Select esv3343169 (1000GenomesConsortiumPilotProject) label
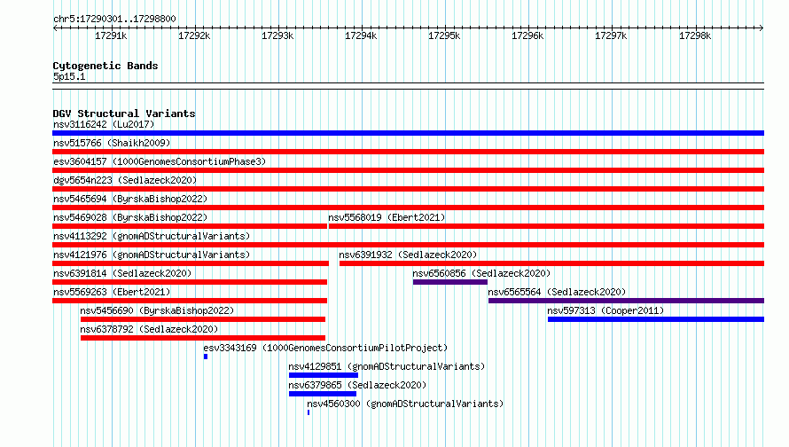The width and height of the screenshot is (789, 447). 325,348
